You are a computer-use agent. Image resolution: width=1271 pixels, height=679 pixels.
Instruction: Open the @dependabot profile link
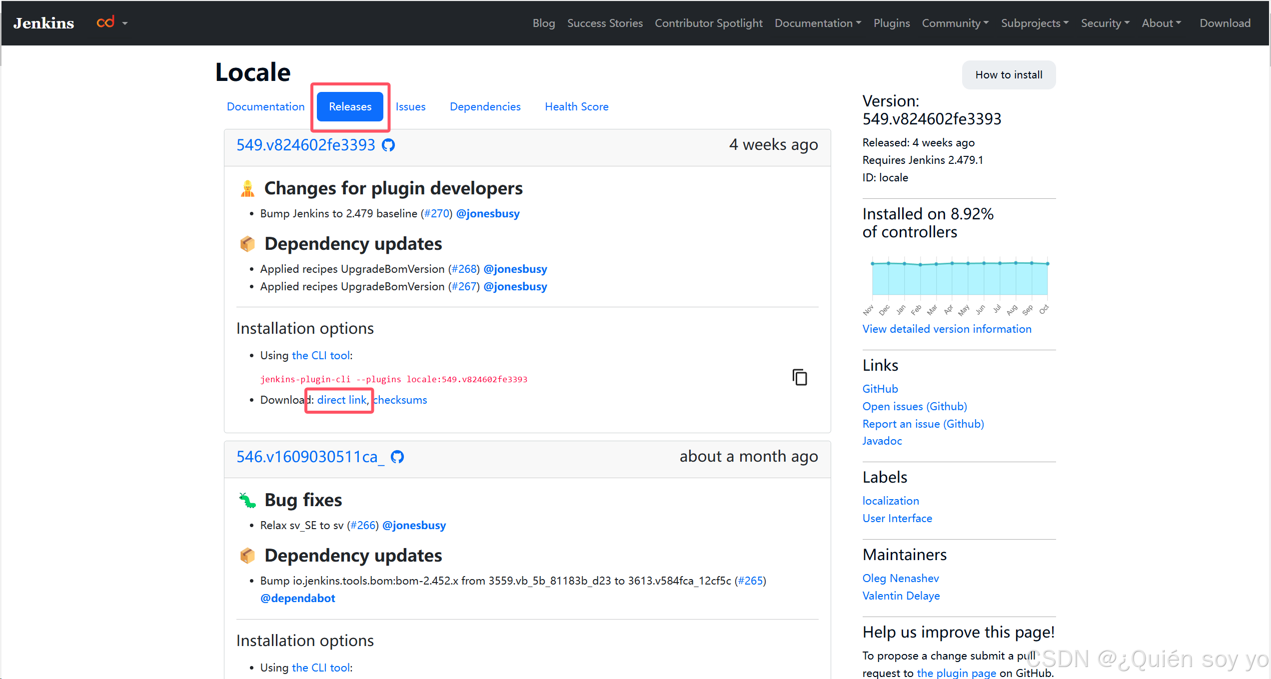pos(297,598)
